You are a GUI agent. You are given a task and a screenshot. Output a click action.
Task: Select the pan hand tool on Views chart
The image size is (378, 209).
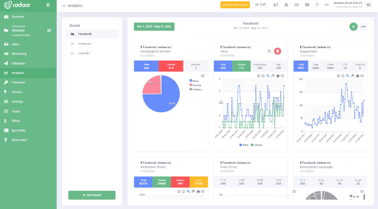pyautogui.click(x=273, y=76)
